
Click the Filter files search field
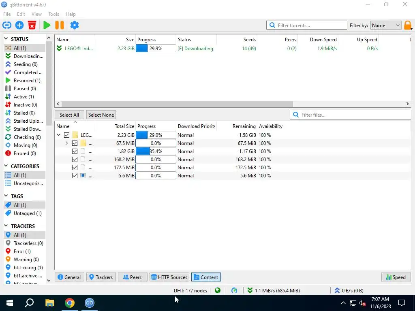351,115
